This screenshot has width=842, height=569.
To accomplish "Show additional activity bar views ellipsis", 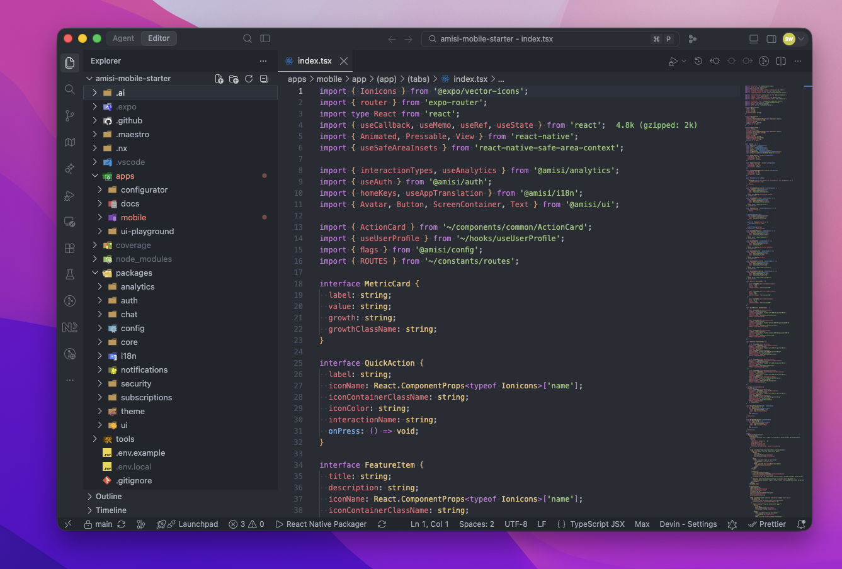I will 70,380.
